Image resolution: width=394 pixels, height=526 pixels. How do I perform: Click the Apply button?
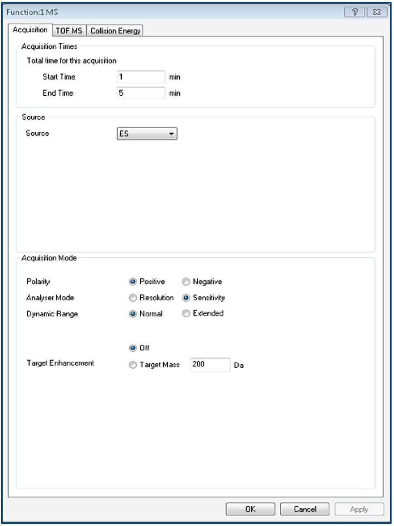coord(359,509)
